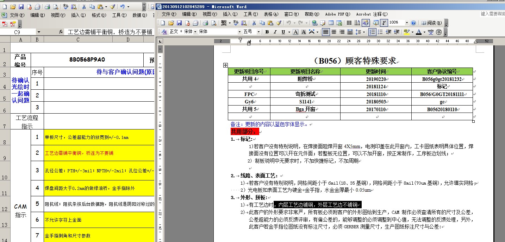Toggle Italic formatting in Word
The width and height of the screenshot is (505, 242).
pos(275,32)
